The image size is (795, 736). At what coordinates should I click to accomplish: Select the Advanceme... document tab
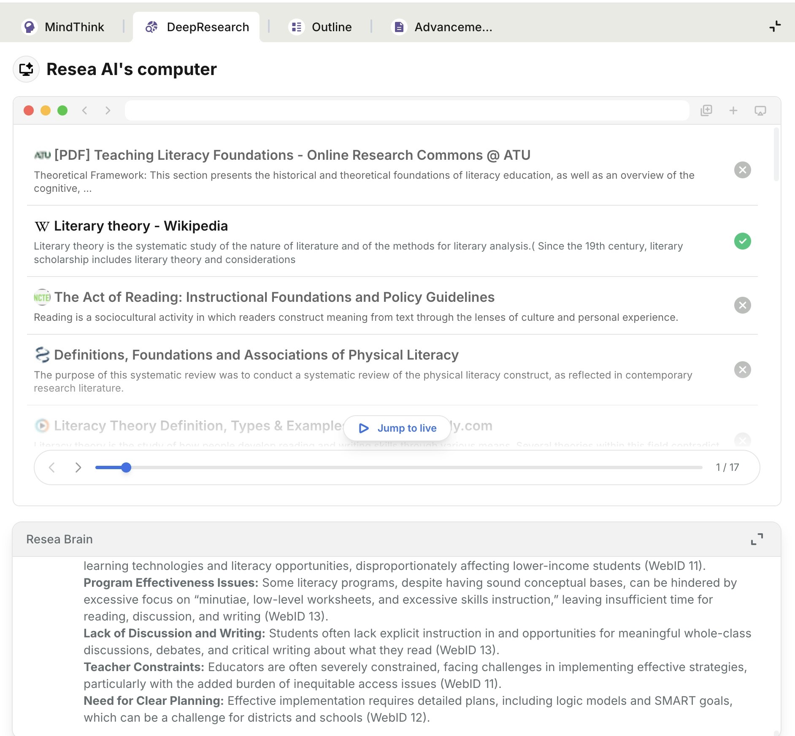[x=441, y=27]
